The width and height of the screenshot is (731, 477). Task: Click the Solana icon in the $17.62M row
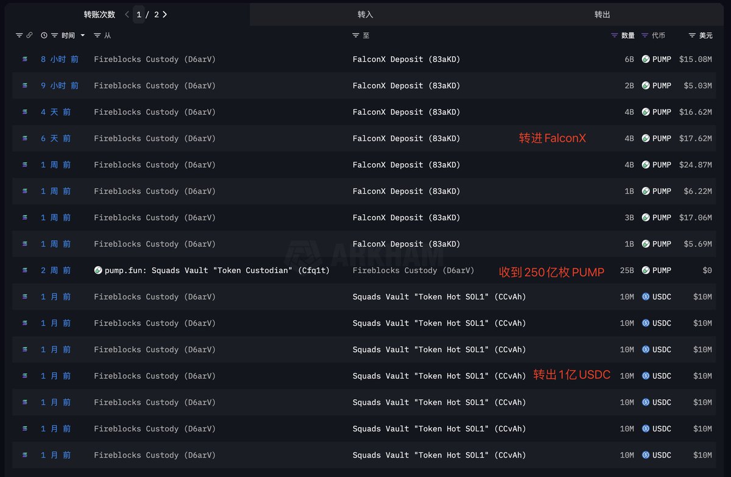pyautogui.click(x=25, y=138)
